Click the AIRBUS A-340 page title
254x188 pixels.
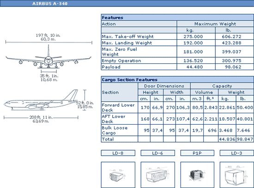pos(50,4)
